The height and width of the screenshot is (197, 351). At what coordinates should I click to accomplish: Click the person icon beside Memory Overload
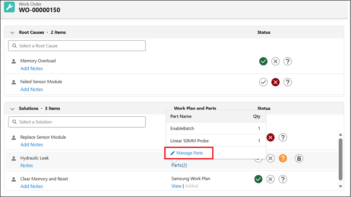point(14,61)
